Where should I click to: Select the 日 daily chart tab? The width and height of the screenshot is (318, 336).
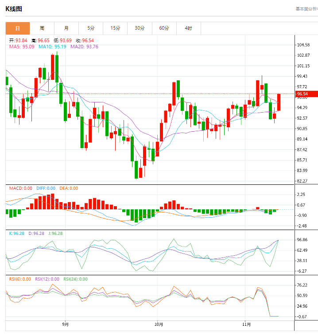[18, 28]
